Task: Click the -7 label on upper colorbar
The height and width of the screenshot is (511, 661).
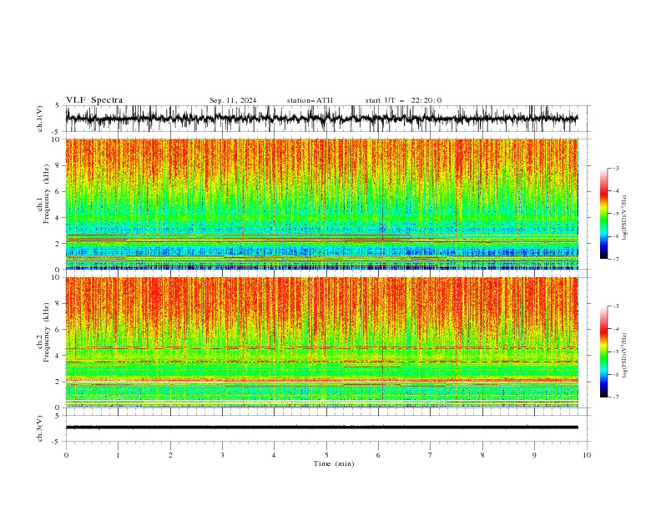Action: tap(616, 259)
